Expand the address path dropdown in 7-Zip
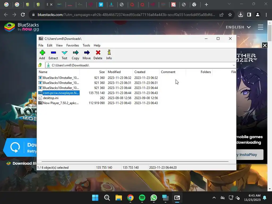The image size is (272, 204). click(234, 65)
